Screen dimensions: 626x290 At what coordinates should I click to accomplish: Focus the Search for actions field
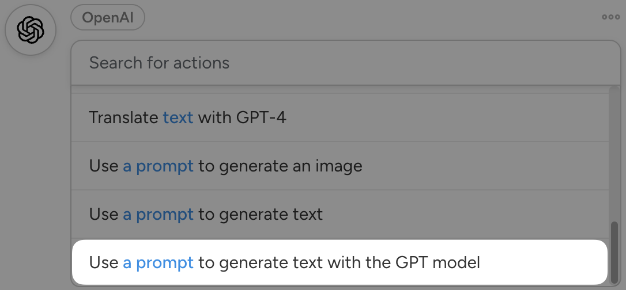pos(346,63)
